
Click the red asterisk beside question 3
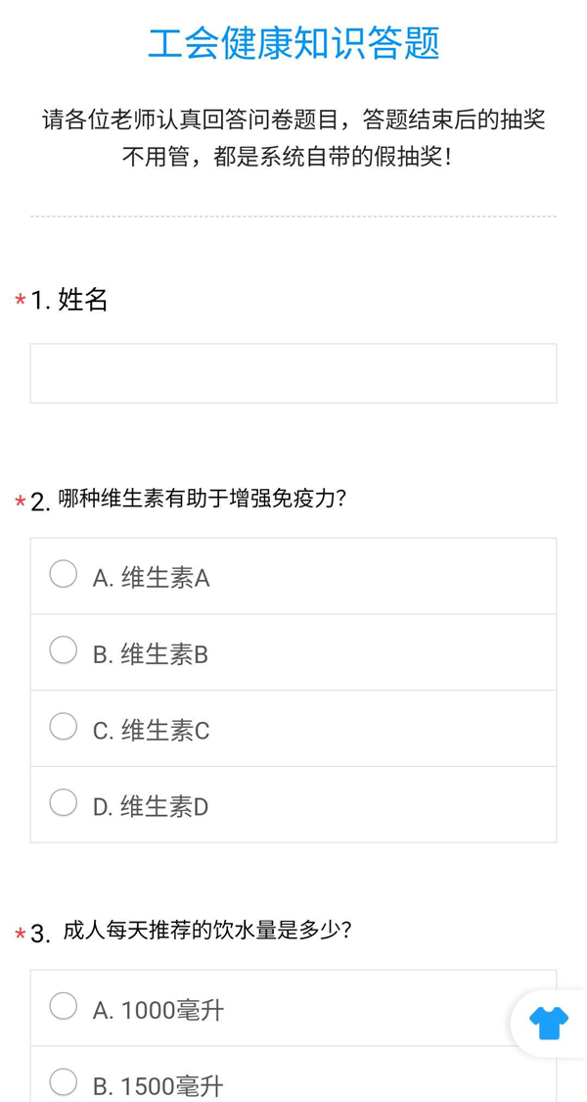click(x=20, y=934)
